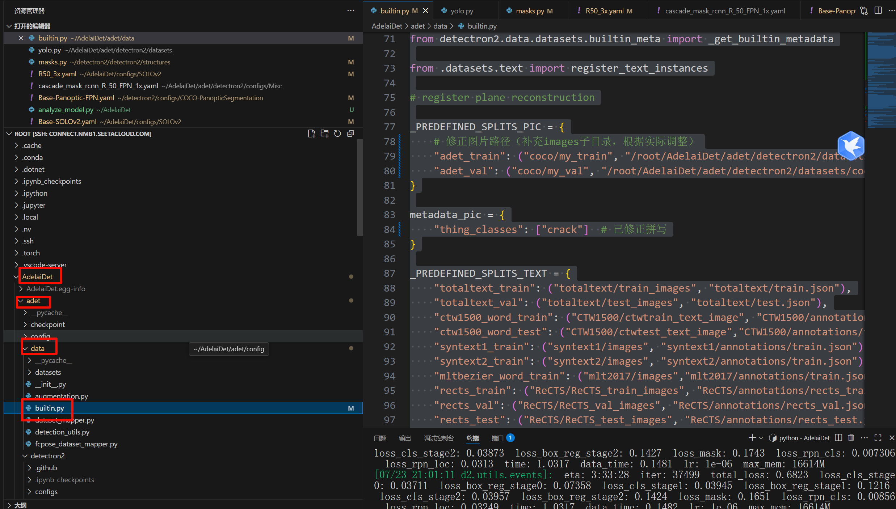Close the builtin.py editor tab
The image size is (896, 509).
426,11
